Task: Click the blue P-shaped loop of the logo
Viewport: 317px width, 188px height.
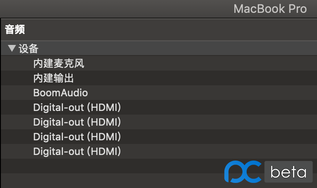Action: click(x=233, y=171)
